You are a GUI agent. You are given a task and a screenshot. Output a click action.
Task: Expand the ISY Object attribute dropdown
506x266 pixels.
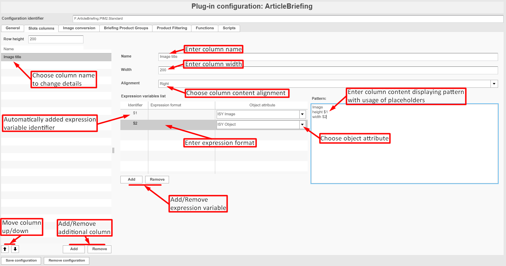[x=302, y=125]
